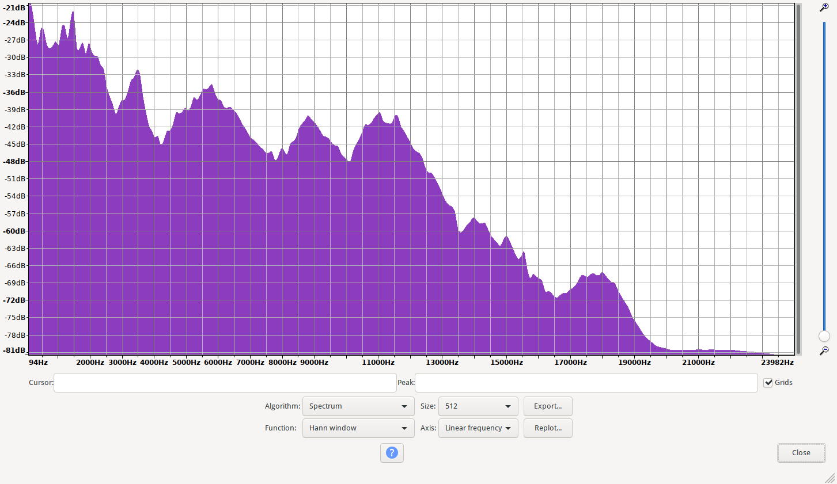
Task: Click the 17000Hz frequency axis label
Action: point(571,362)
